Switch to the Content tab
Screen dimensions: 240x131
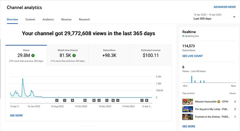pyautogui.click(x=30, y=20)
